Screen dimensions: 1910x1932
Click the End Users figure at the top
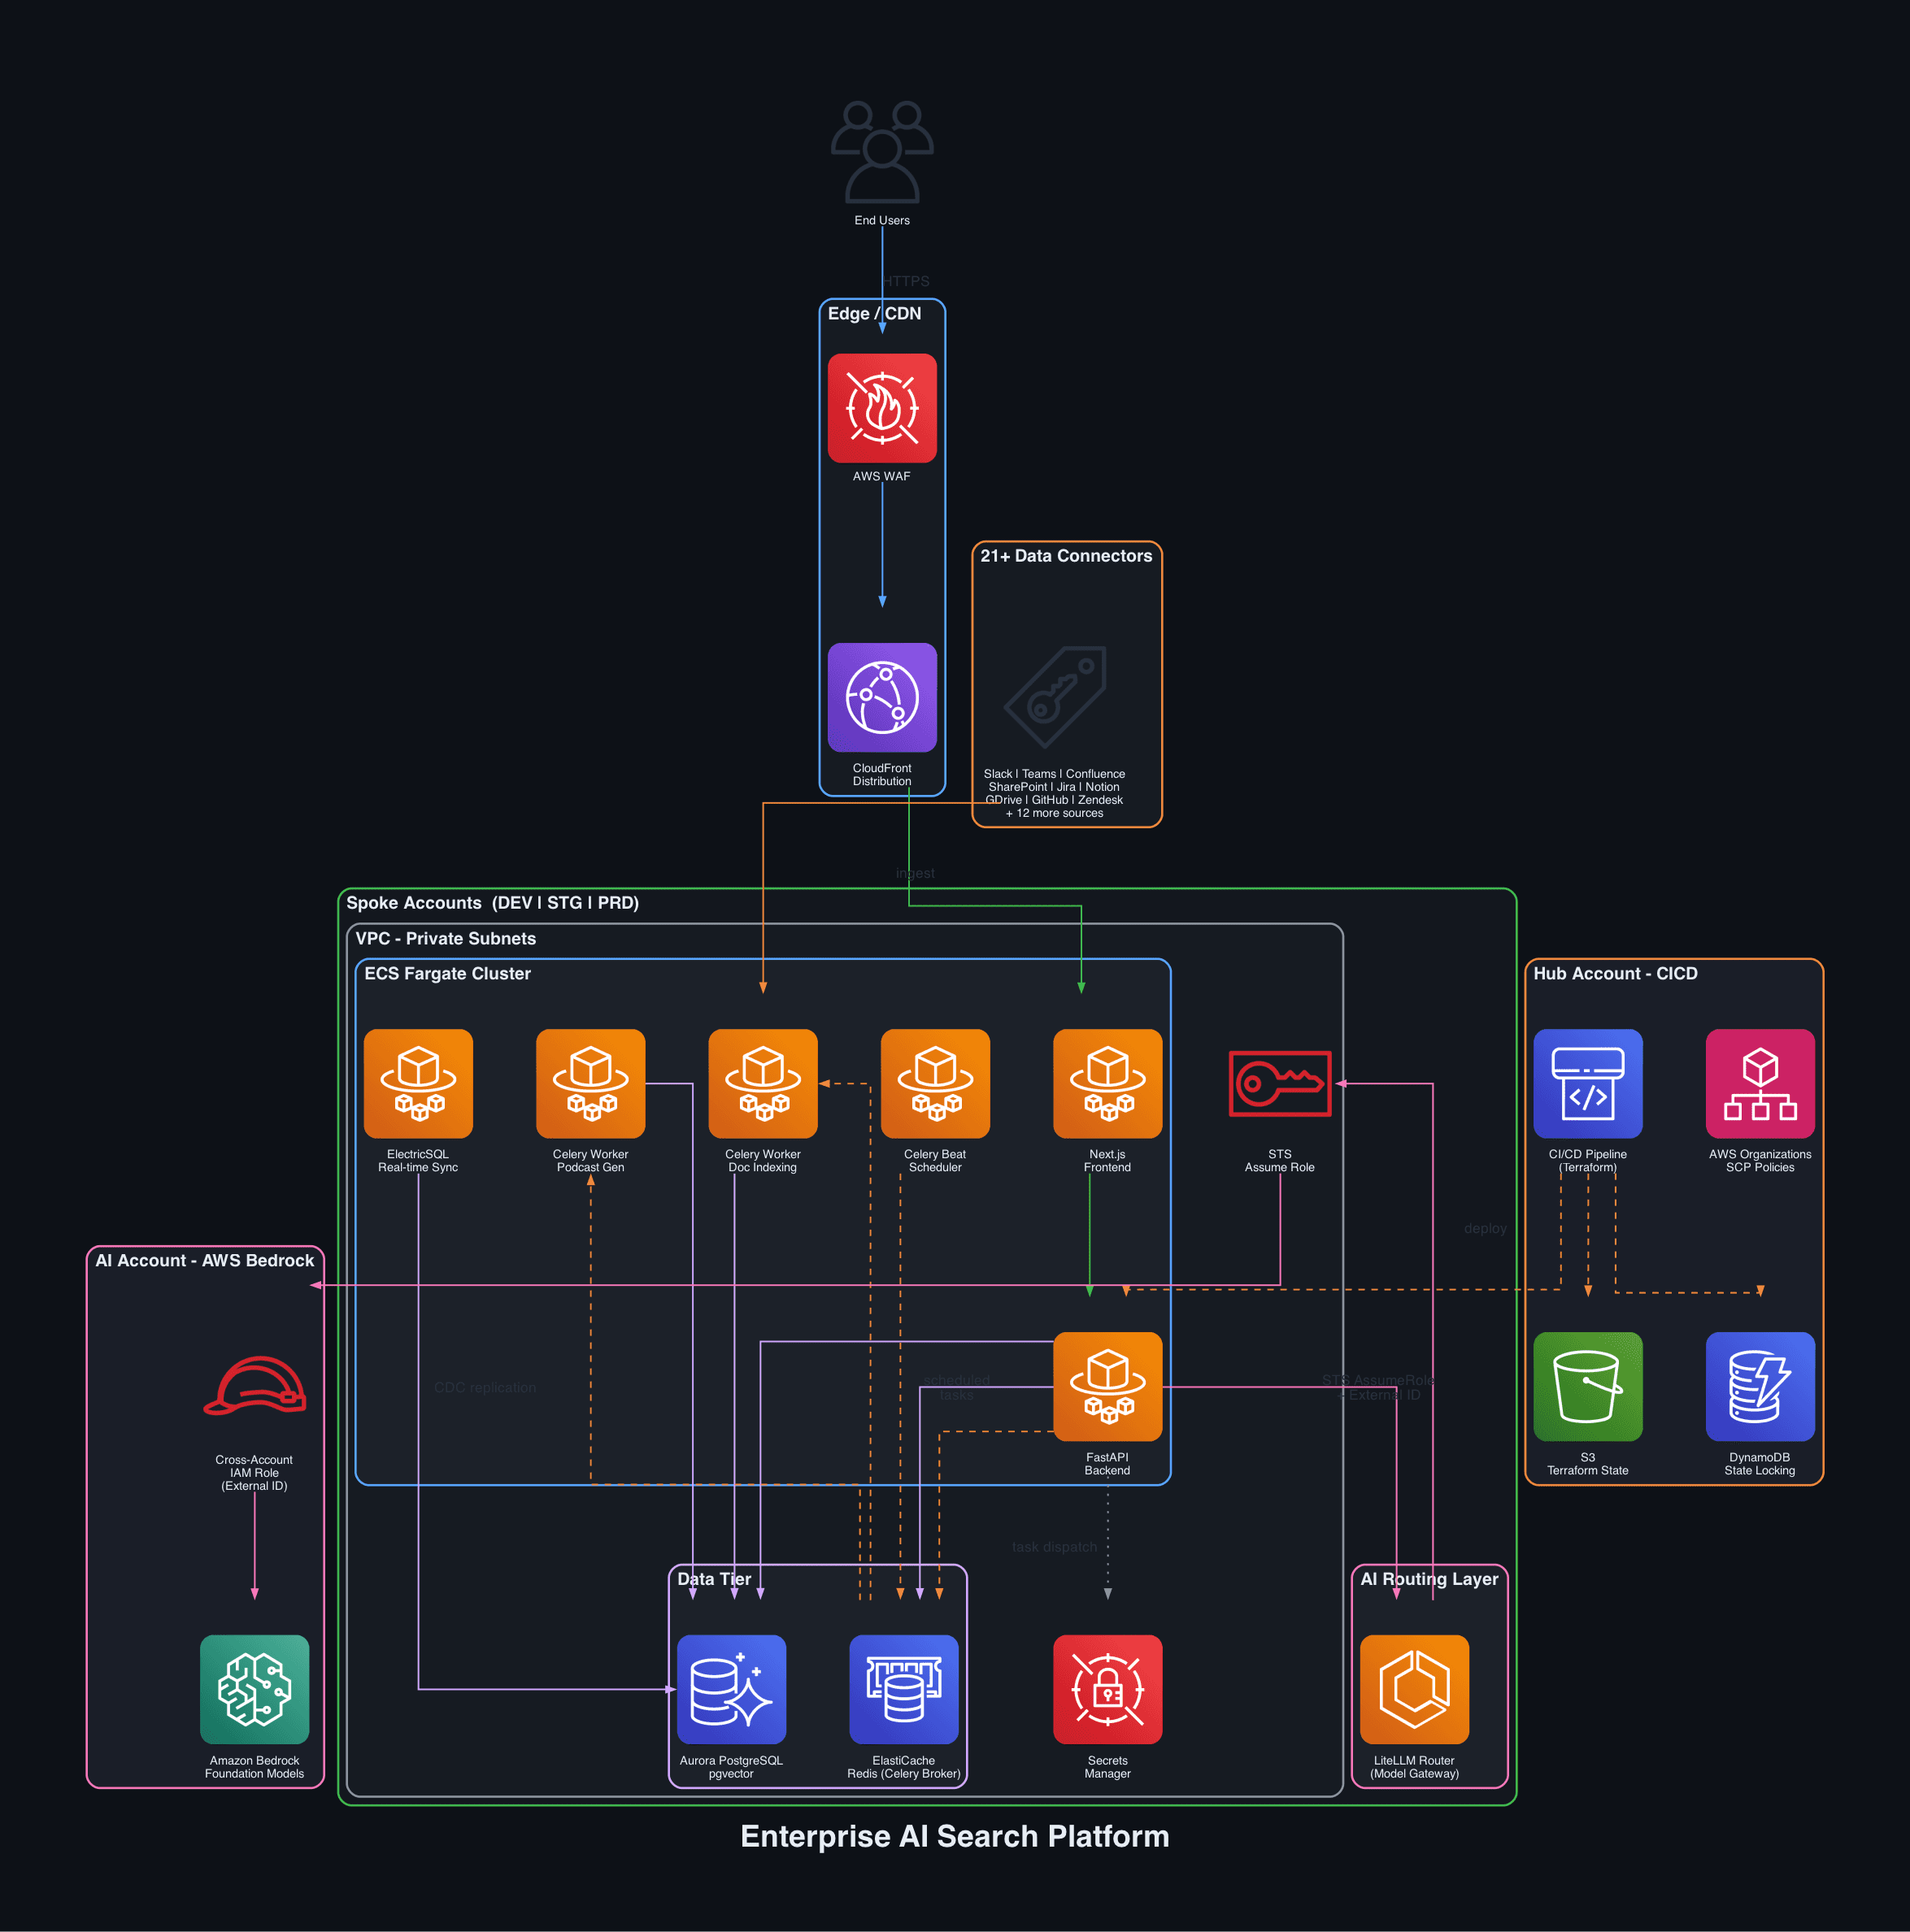click(x=881, y=150)
